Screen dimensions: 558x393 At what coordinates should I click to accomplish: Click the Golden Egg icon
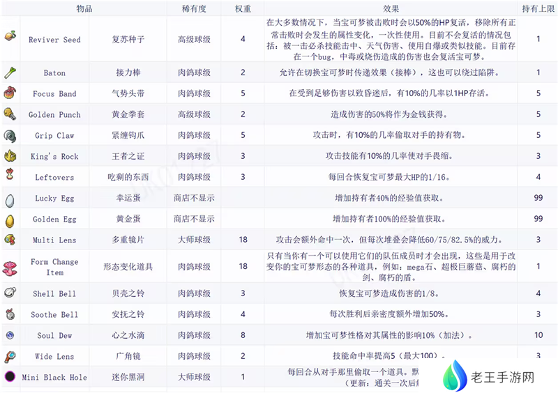click(10, 219)
